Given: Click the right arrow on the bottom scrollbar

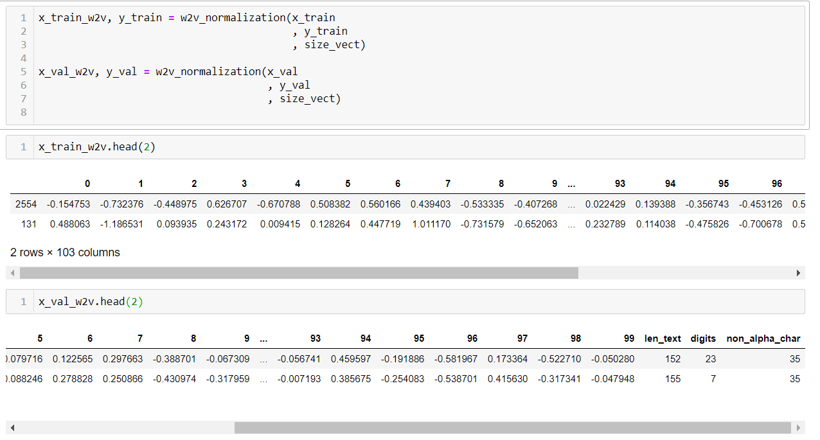Looking at the screenshot, I should pyautogui.click(x=799, y=427).
